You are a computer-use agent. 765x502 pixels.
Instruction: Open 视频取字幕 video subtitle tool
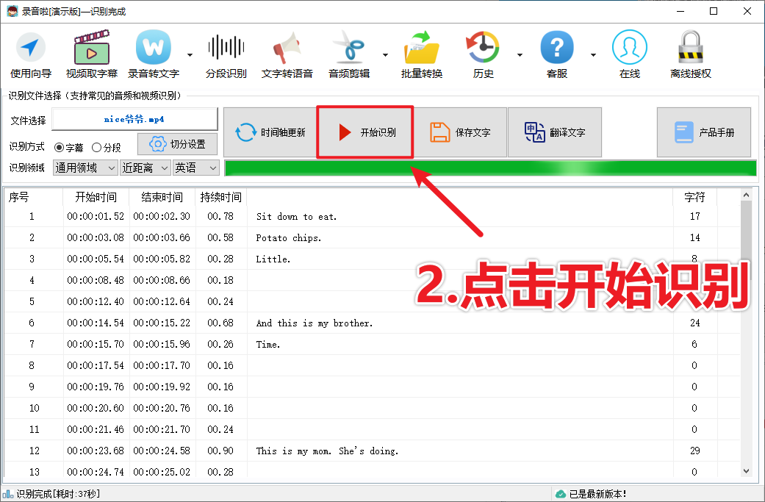click(92, 54)
